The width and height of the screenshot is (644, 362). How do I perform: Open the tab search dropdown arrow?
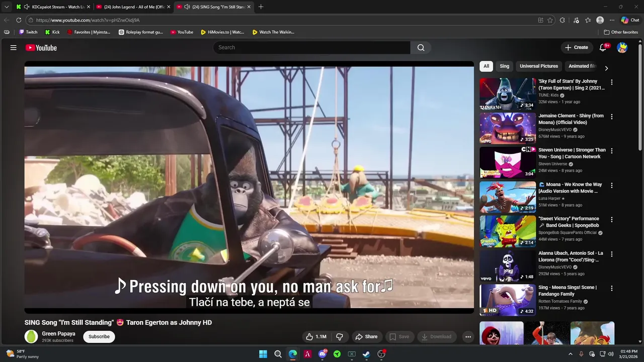point(7,7)
